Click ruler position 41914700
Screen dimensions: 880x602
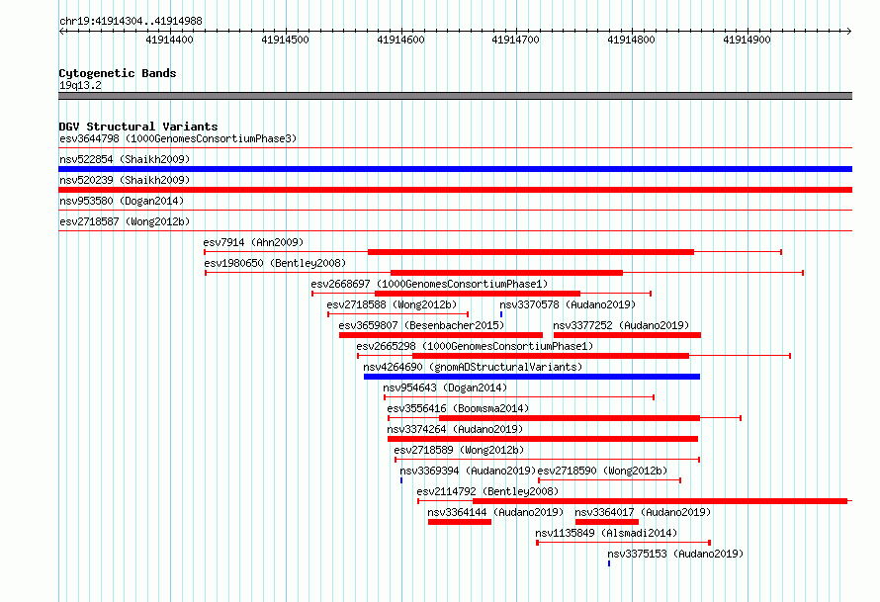coord(515,40)
